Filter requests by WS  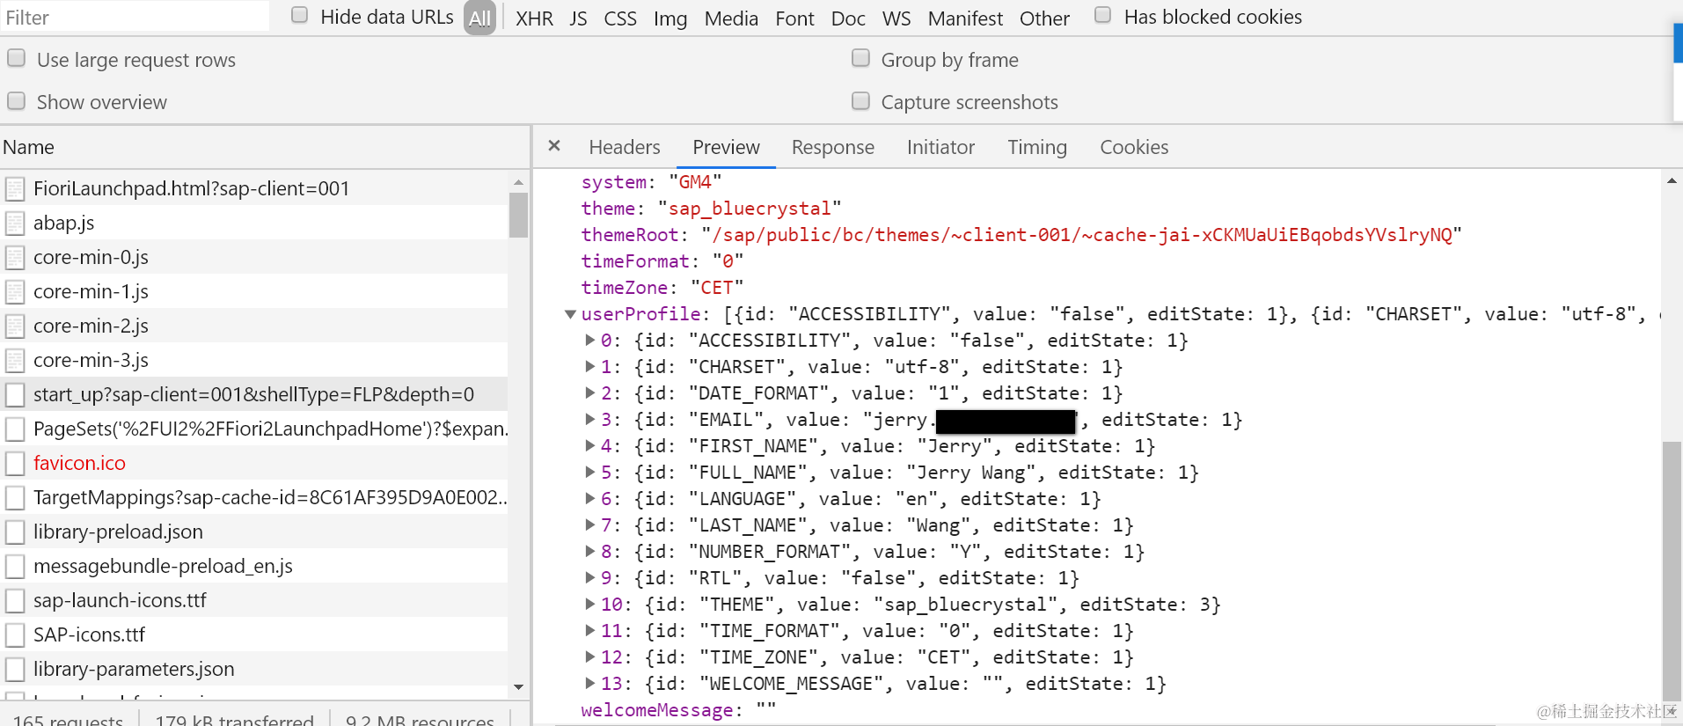(896, 18)
